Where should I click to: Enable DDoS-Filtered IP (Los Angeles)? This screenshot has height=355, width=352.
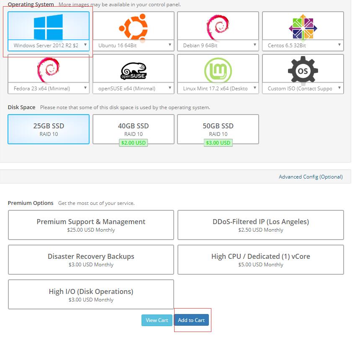click(x=260, y=225)
